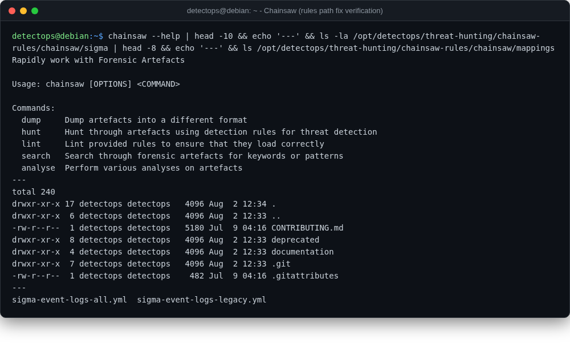Viewport: 570px width, 351px height.
Task: Select the 'analyse' command name
Action: point(38,168)
